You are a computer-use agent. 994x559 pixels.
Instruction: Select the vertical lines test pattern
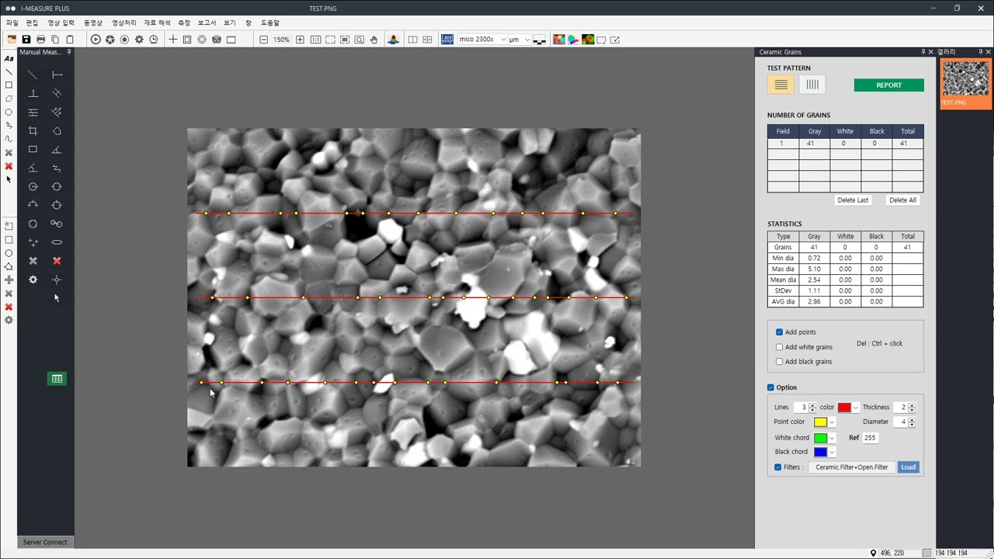click(812, 85)
